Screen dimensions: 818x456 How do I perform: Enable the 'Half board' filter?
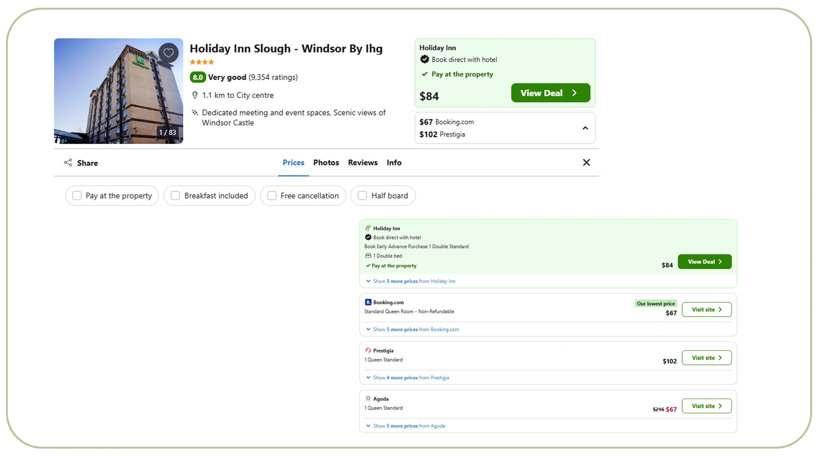pyautogui.click(x=362, y=196)
